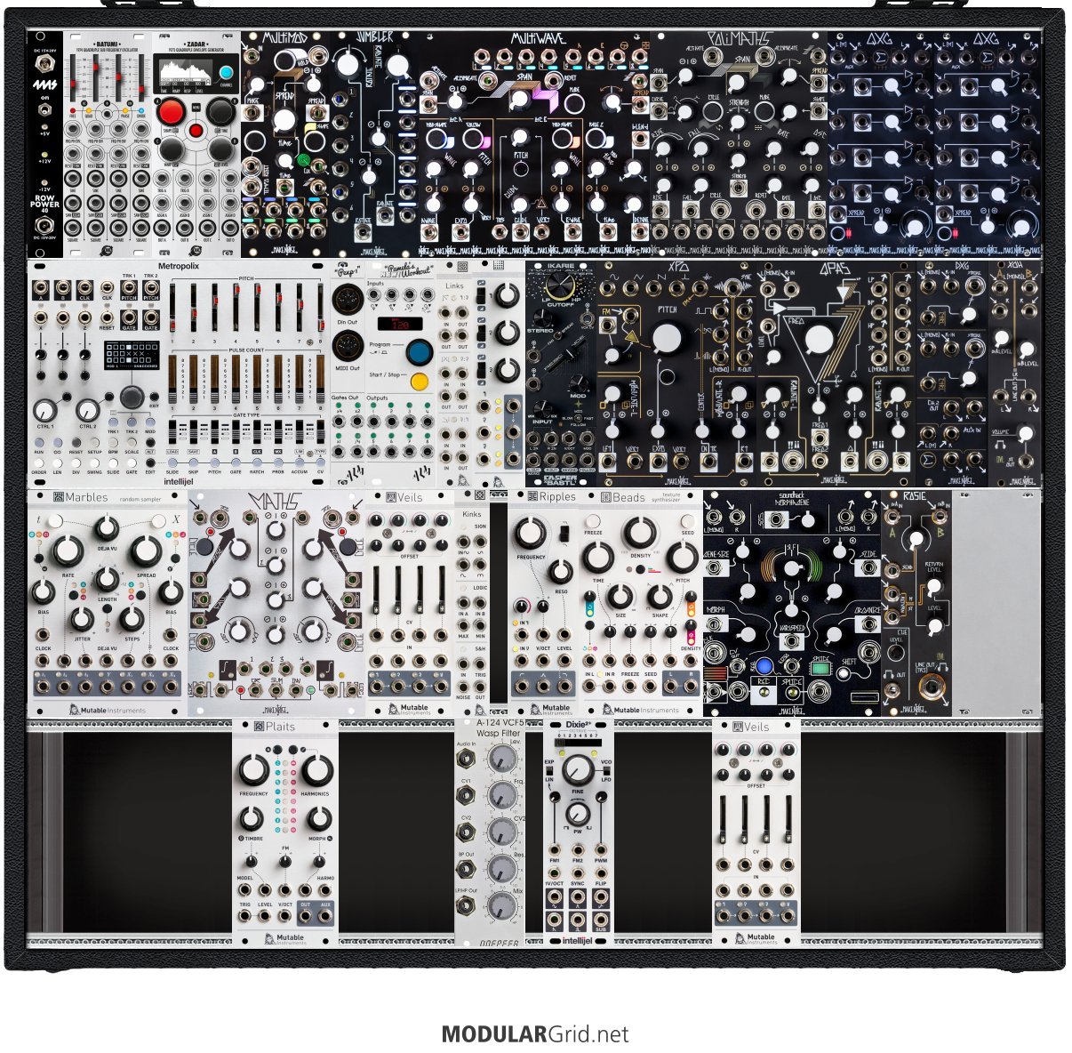This screenshot has height=1053, width=1072.
Task: Click the Din Out socket on Pexp-1
Action: [348, 301]
